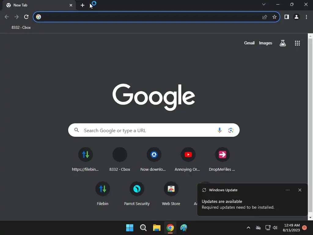Share this page icon in address bar
This screenshot has width=313, height=235.
pyautogui.click(x=265, y=17)
